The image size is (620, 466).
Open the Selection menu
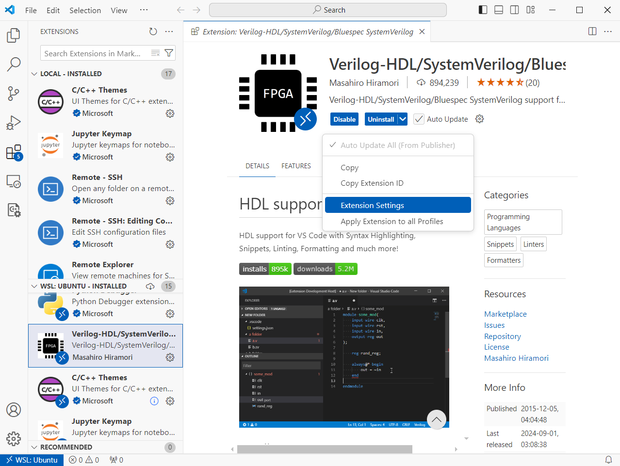tap(85, 10)
